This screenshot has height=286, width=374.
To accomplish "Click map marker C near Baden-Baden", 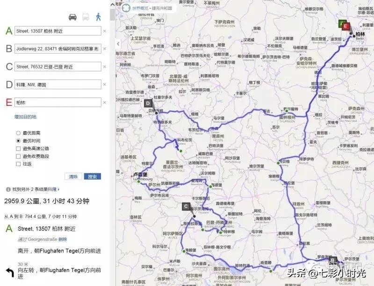I will click(x=186, y=207).
